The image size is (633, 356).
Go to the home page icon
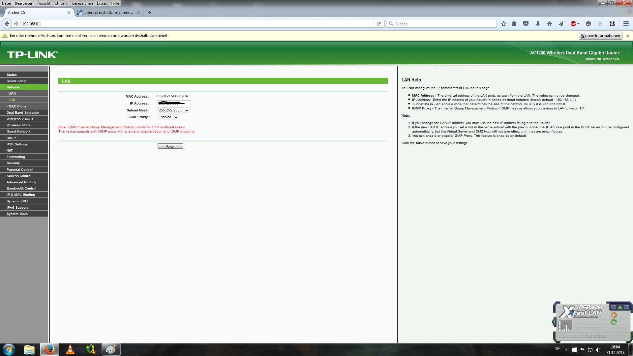(549, 24)
